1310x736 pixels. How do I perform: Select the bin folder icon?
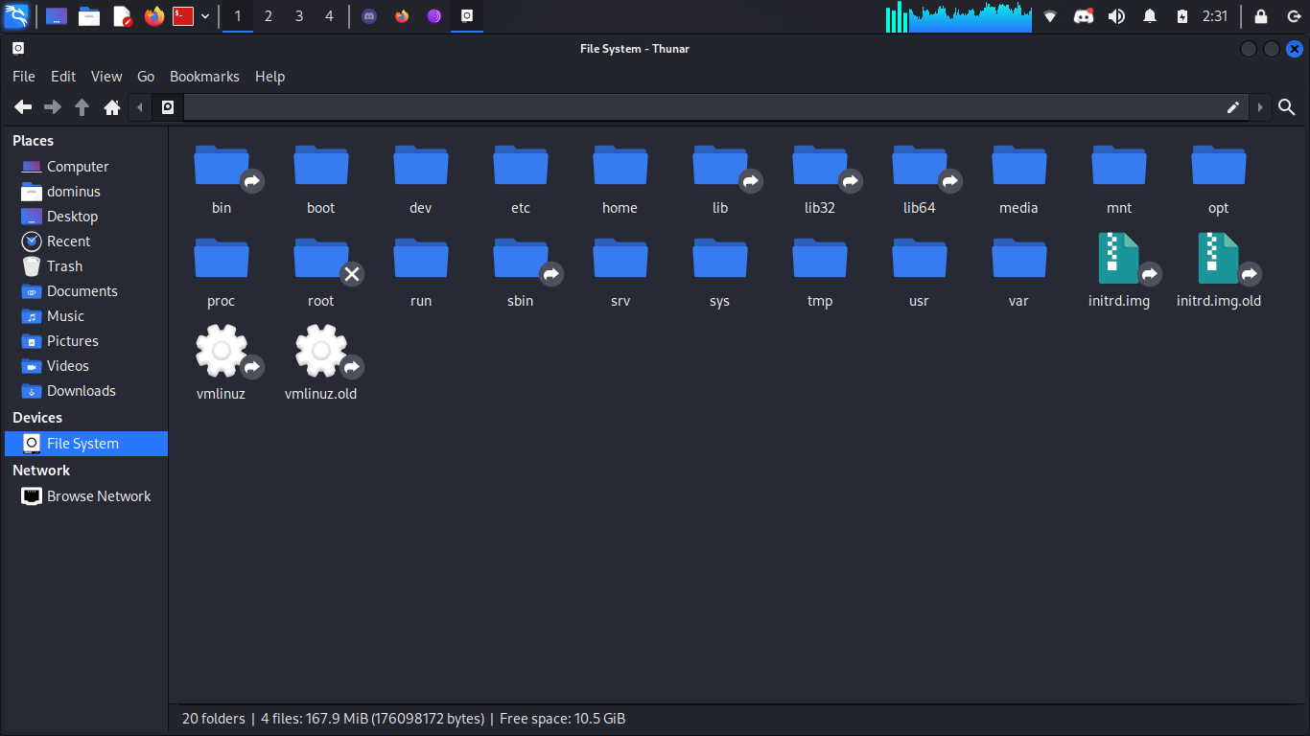222,166
